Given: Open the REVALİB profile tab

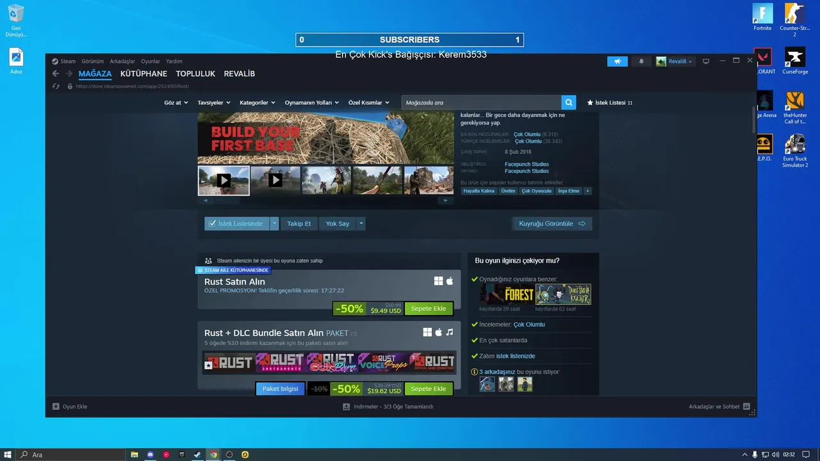Looking at the screenshot, I should (240, 74).
